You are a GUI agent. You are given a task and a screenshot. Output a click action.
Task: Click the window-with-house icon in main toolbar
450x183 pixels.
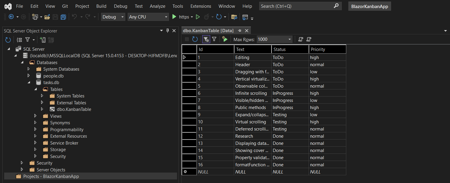point(245,17)
